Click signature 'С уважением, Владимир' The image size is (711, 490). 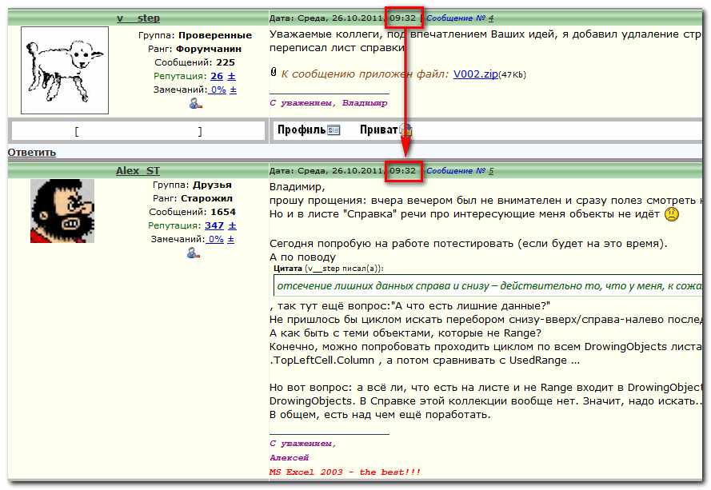[328, 103]
